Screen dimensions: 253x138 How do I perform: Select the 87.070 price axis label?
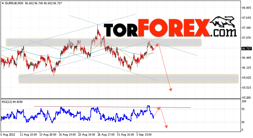pos(246,38)
